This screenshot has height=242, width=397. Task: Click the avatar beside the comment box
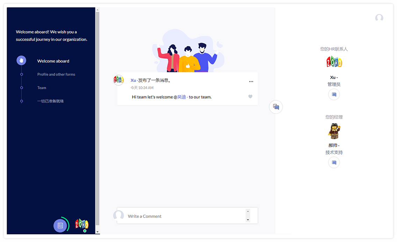click(118, 215)
